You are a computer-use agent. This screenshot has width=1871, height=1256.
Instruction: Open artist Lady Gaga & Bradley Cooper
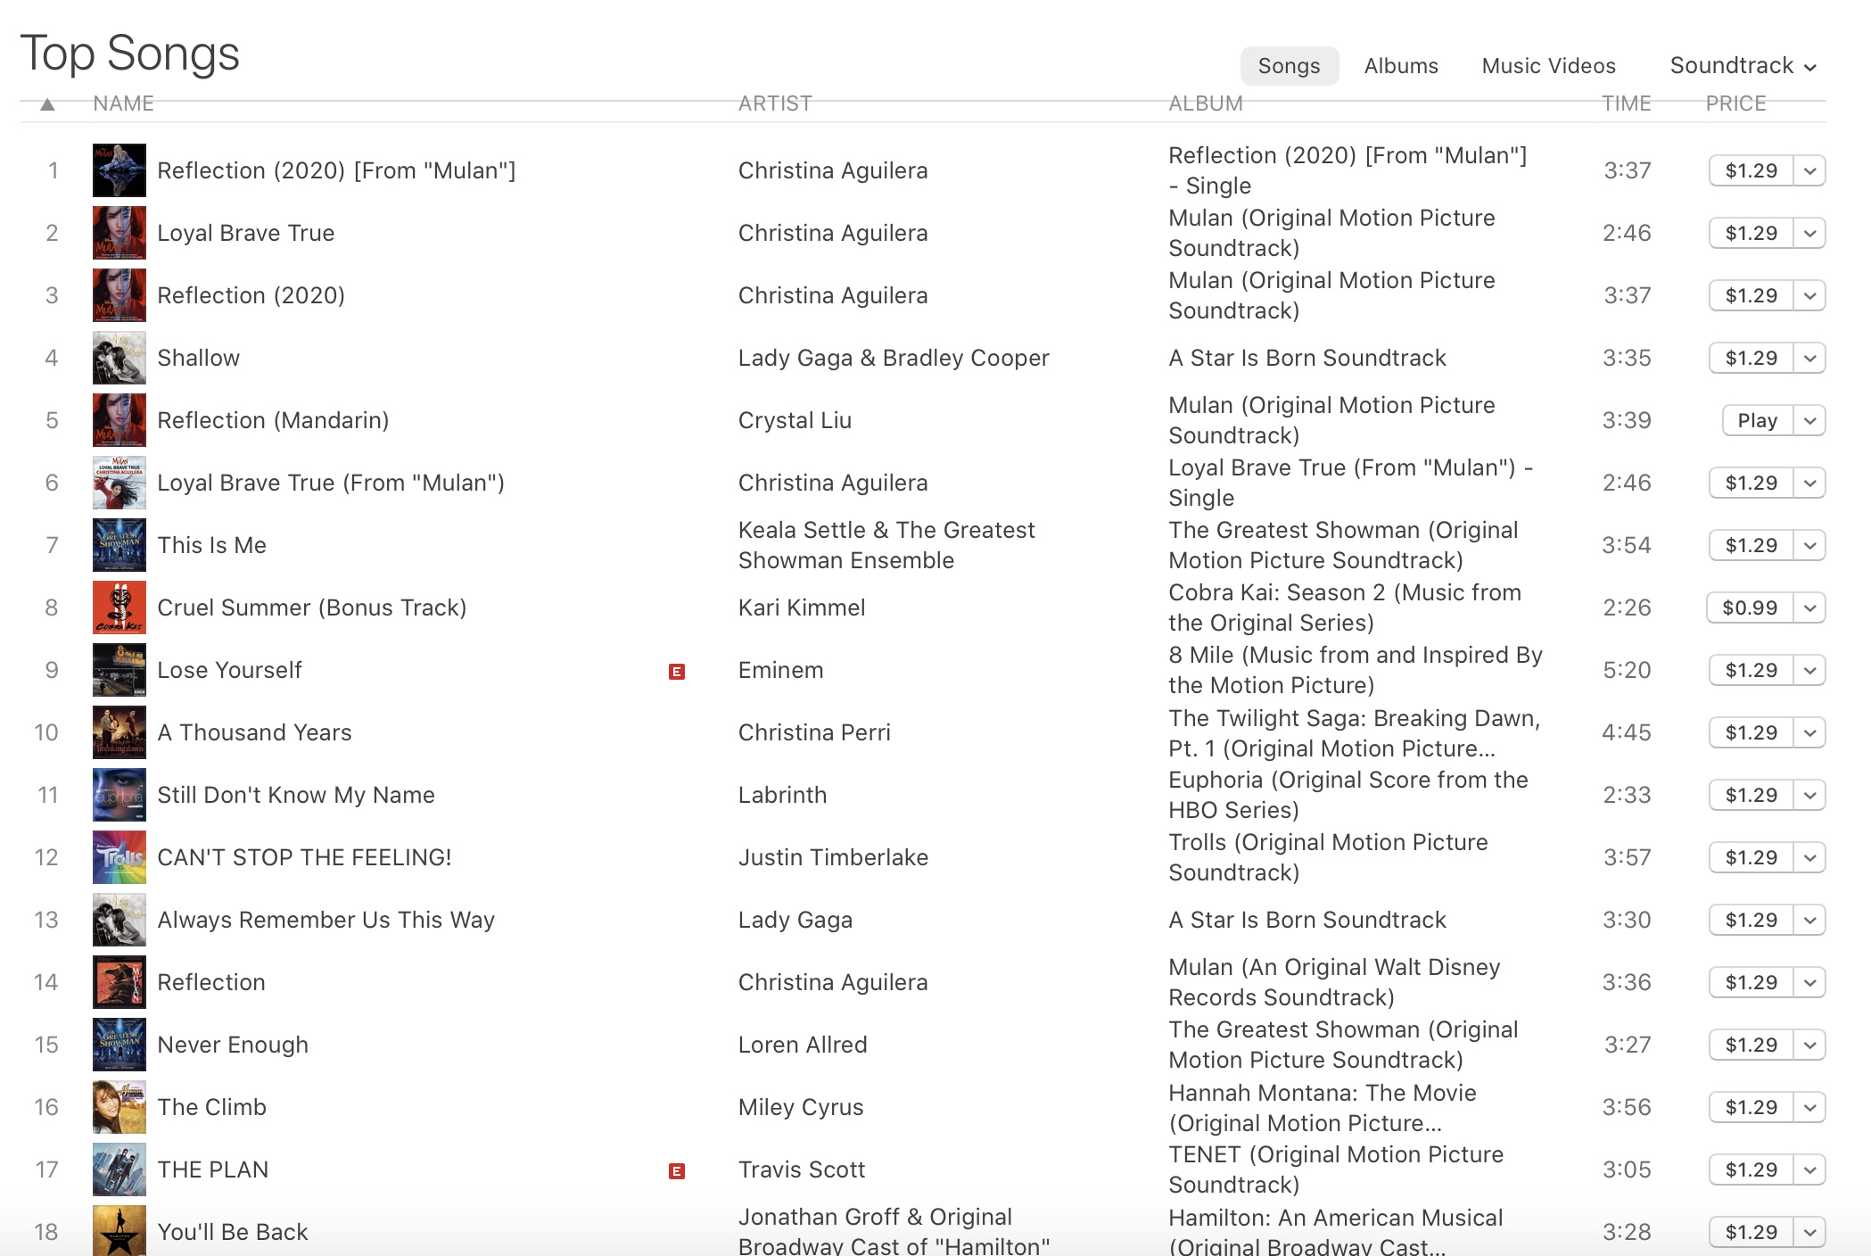pyautogui.click(x=894, y=358)
